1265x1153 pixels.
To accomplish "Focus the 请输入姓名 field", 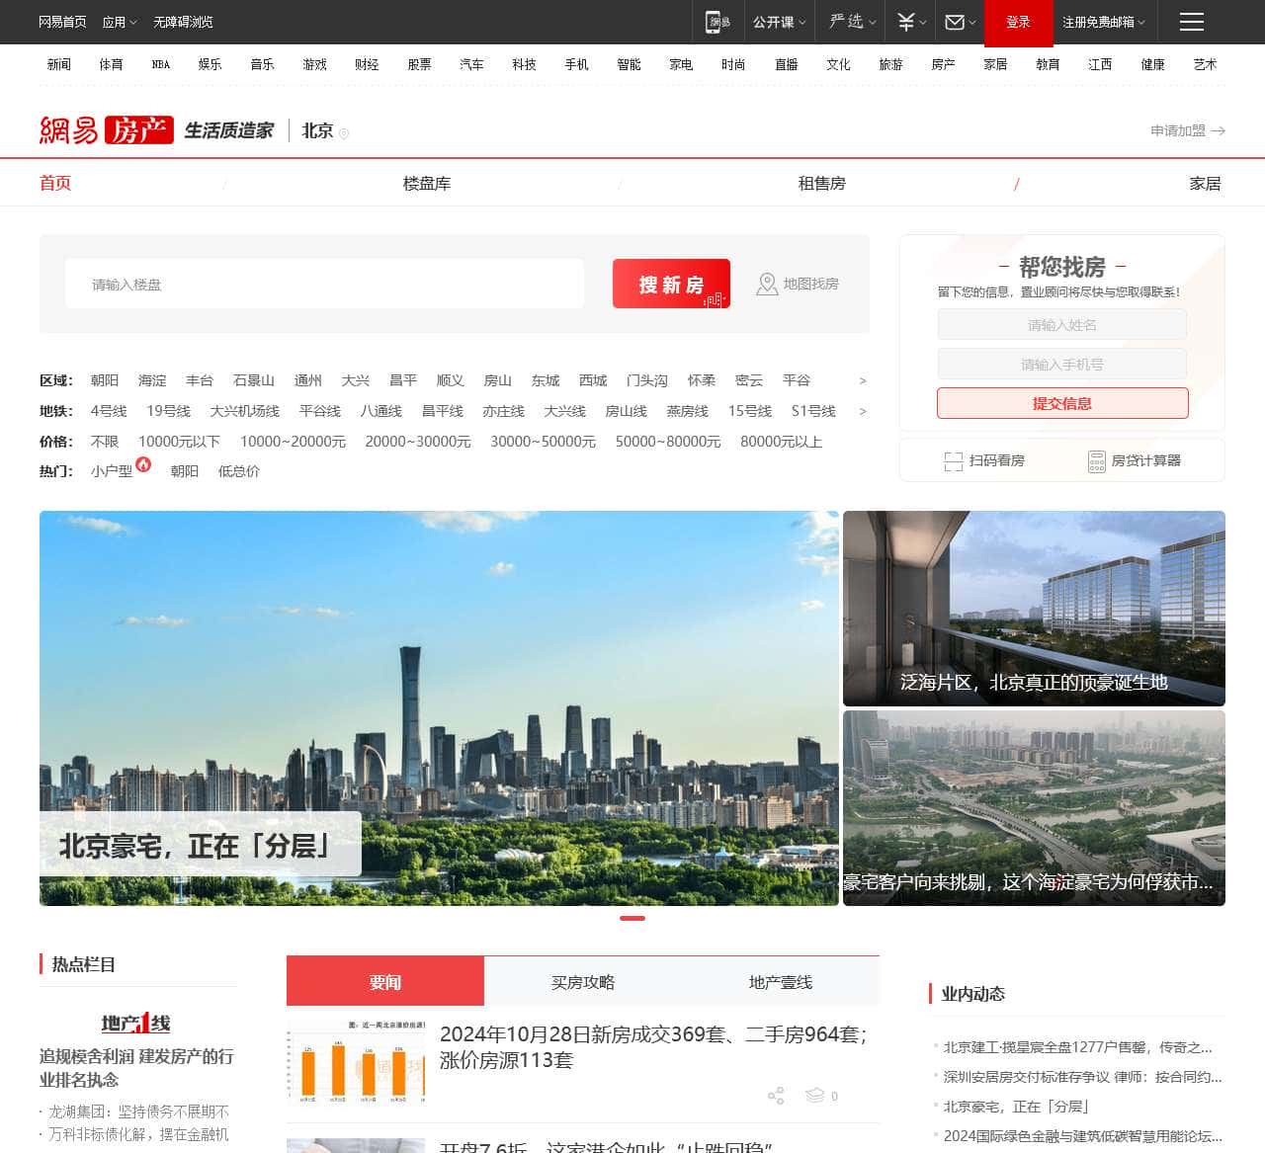I will pyautogui.click(x=1062, y=325).
